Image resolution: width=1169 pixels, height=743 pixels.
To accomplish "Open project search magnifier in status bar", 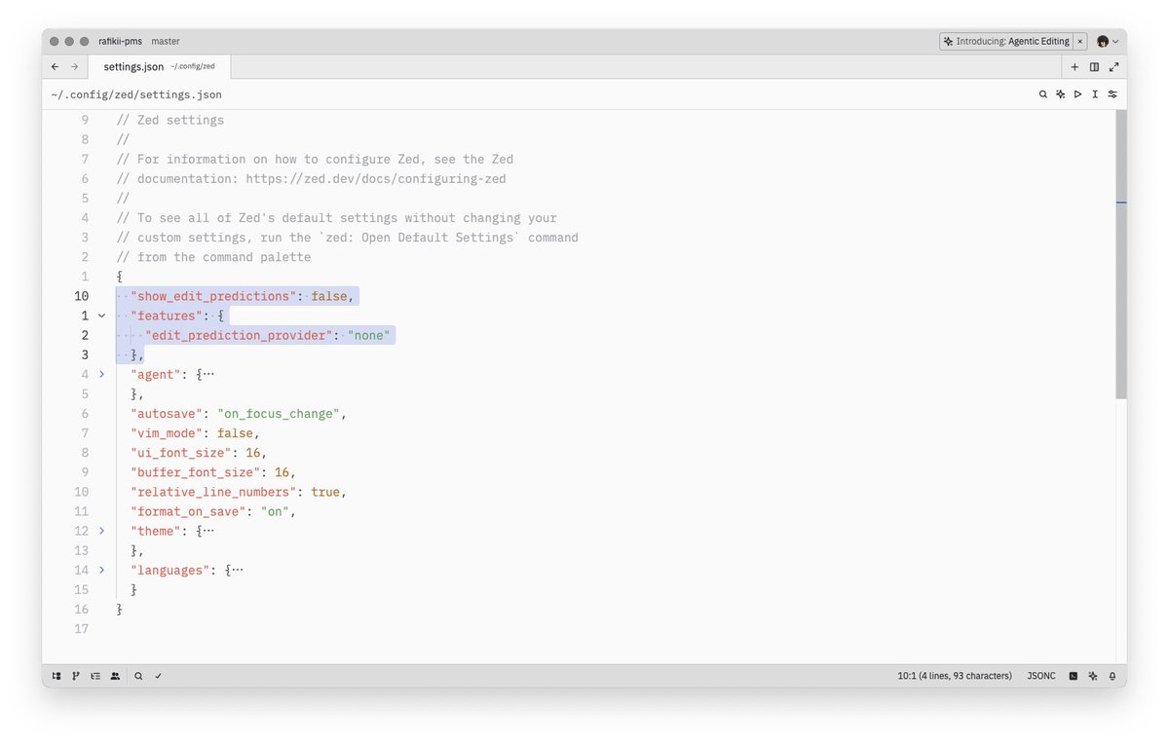I will click(x=138, y=676).
